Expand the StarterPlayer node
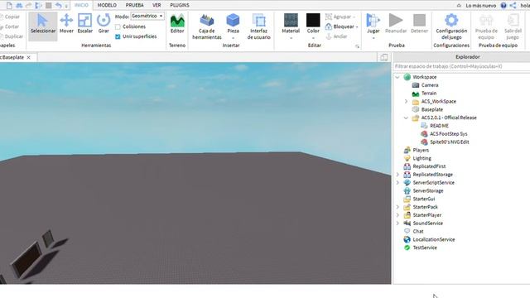The width and height of the screenshot is (530, 298). point(397,215)
